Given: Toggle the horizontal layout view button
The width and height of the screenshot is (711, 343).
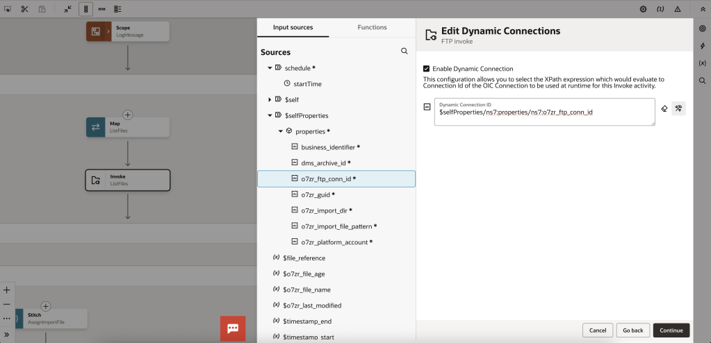Looking at the screenshot, I should click(x=102, y=9).
